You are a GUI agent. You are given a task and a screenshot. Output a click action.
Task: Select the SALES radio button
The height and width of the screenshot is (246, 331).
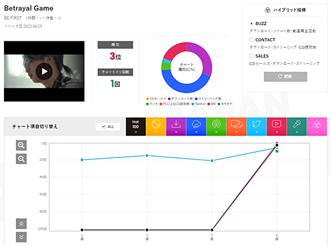(251, 56)
